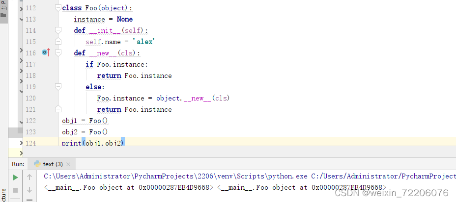Click the up arrow in the Run panel
Image resolution: width=456 pixels, height=202 pixels.
click(x=29, y=177)
